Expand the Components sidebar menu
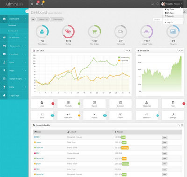187x177 pixels. pyautogui.click(x=14, y=46)
